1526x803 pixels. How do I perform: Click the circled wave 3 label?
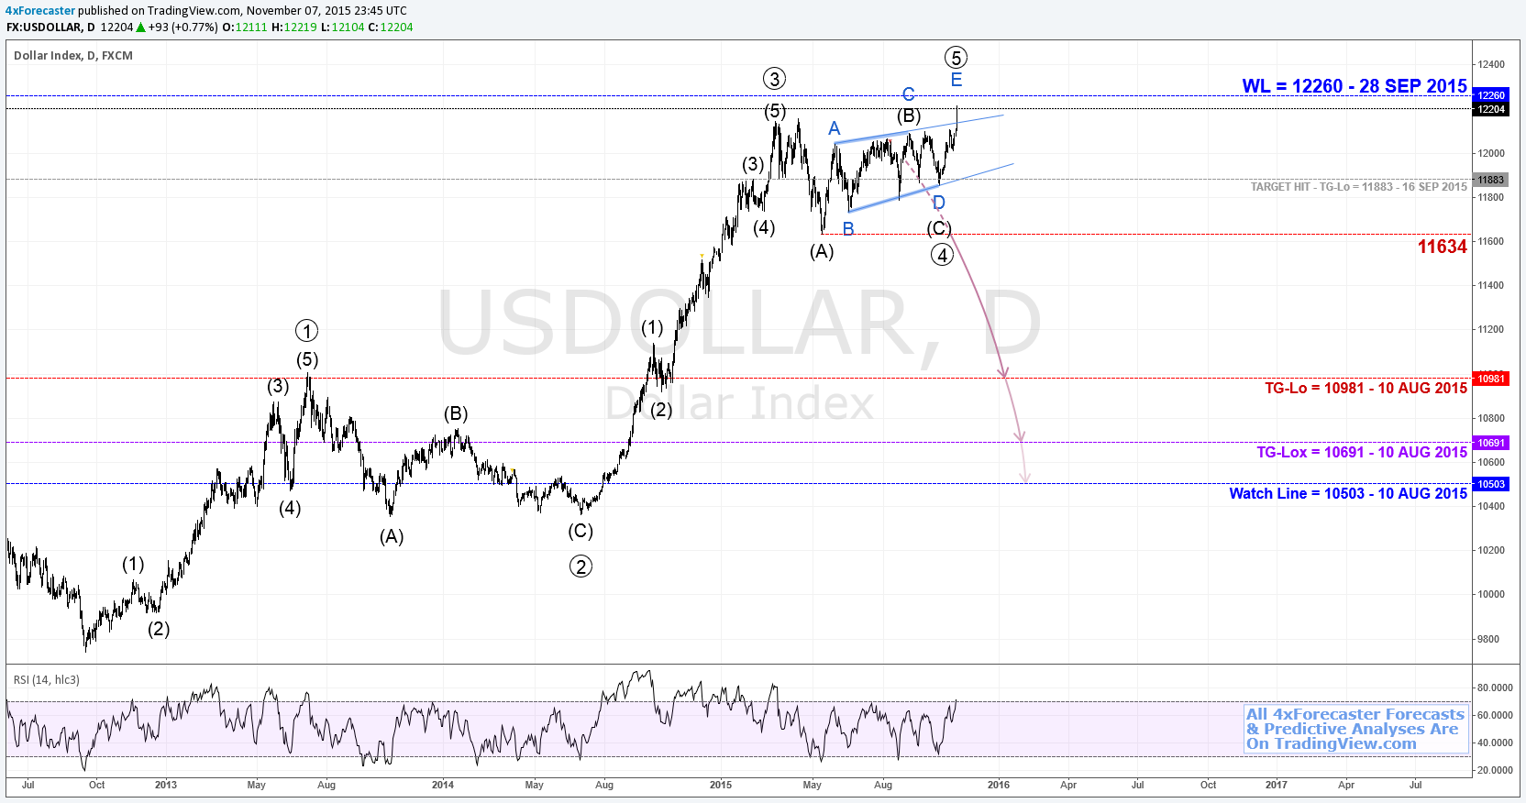(774, 79)
